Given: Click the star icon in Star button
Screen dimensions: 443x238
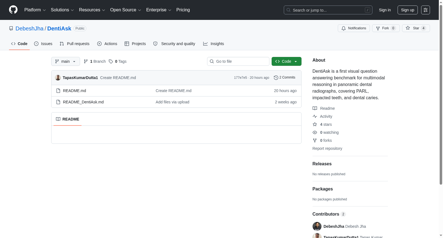Looking at the screenshot, I should pos(408,28).
